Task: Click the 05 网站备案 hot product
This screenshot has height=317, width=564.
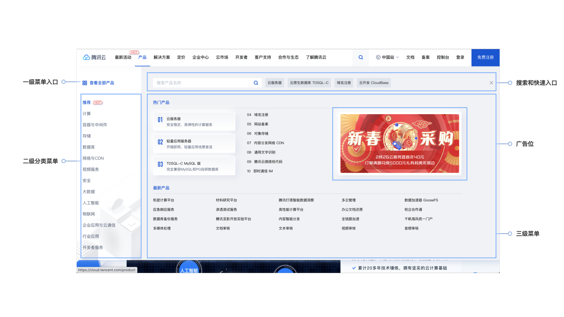Action: (258, 124)
